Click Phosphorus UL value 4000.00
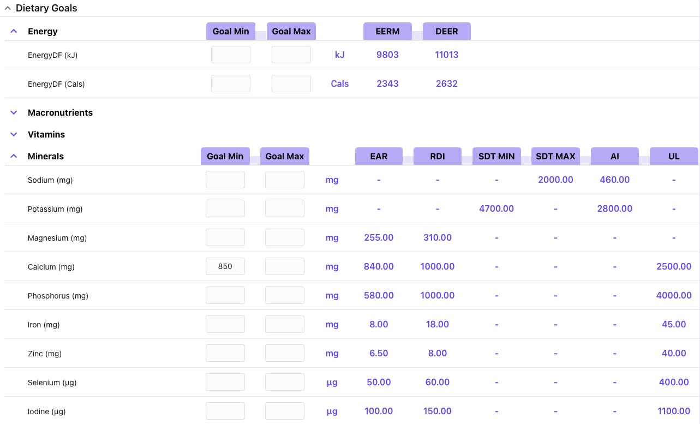The height and width of the screenshot is (424, 700). (674, 295)
